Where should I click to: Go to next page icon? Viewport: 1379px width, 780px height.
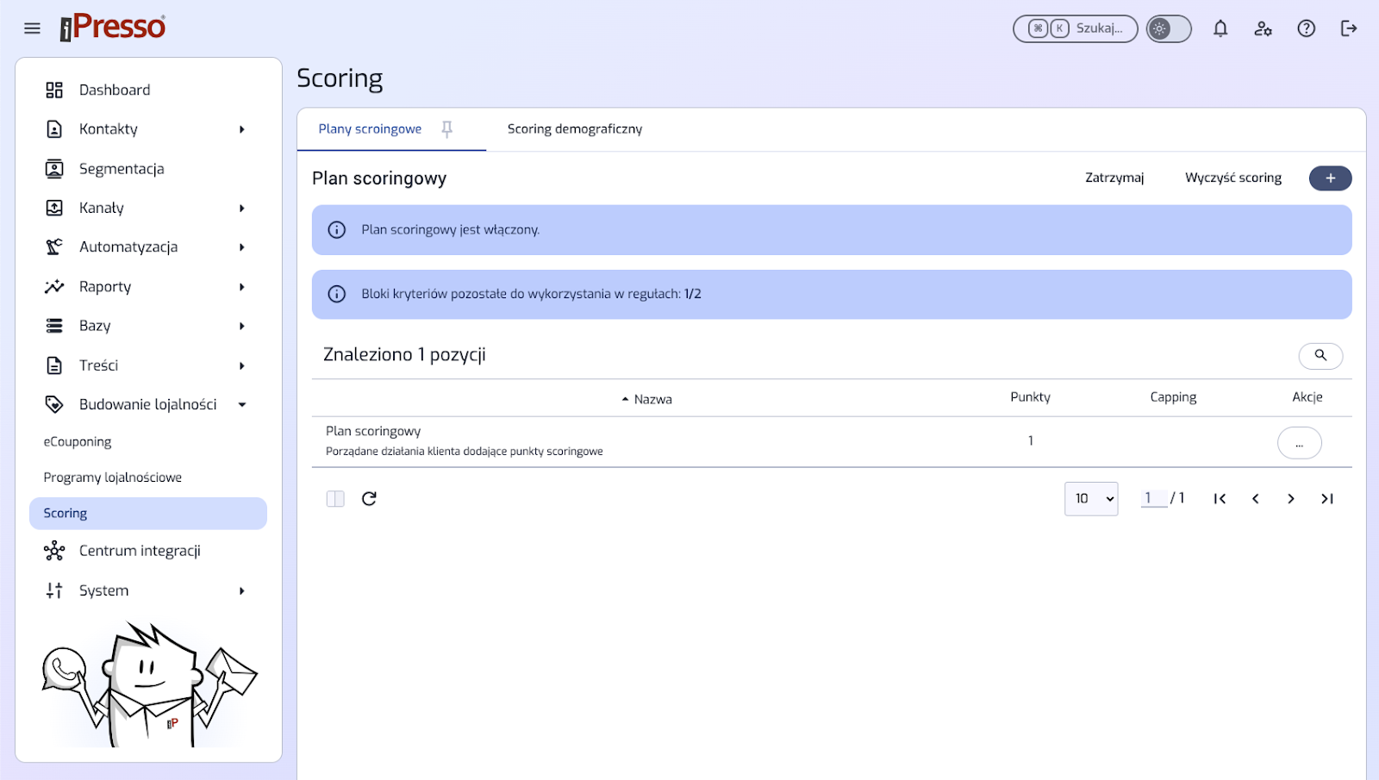tap(1291, 498)
